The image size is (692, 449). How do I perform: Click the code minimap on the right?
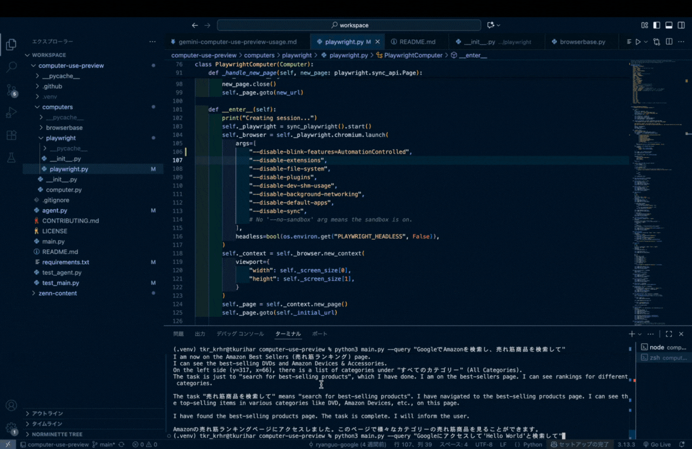click(x=647, y=176)
